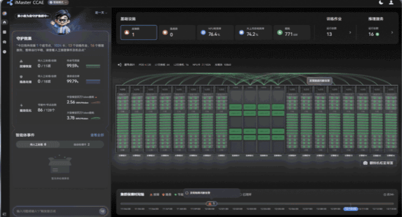The width and height of the screenshot is (402, 217).
Task: Click the blue bar chart beside 99.79%
Action: click(93, 82)
